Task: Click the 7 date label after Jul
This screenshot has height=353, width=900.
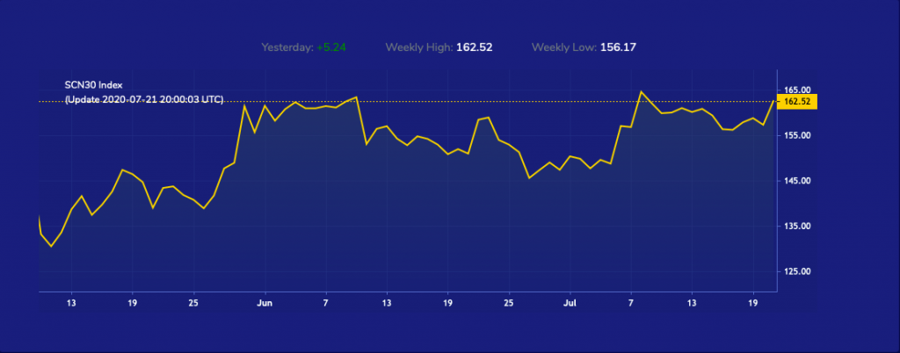Action: tap(631, 303)
